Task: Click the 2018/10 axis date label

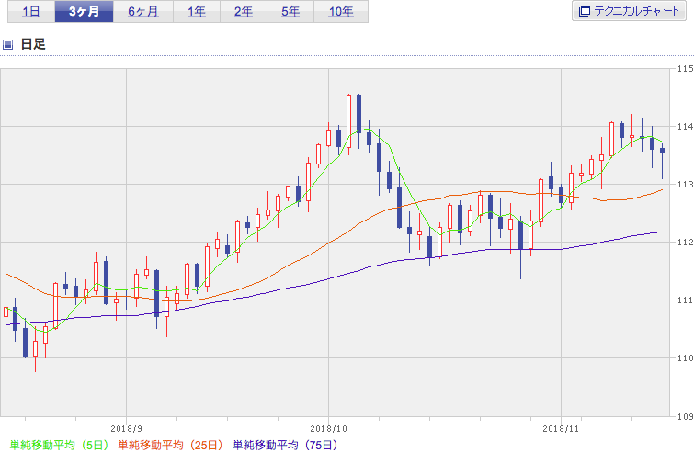Action: (328, 429)
